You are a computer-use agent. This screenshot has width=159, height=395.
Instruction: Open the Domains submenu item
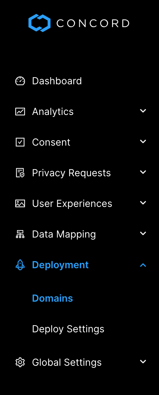pyautogui.click(x=52, y=298)
